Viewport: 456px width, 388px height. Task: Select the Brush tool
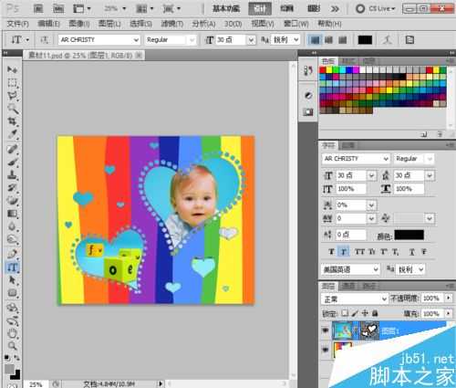pyautogui.click(x=12, y=163)
